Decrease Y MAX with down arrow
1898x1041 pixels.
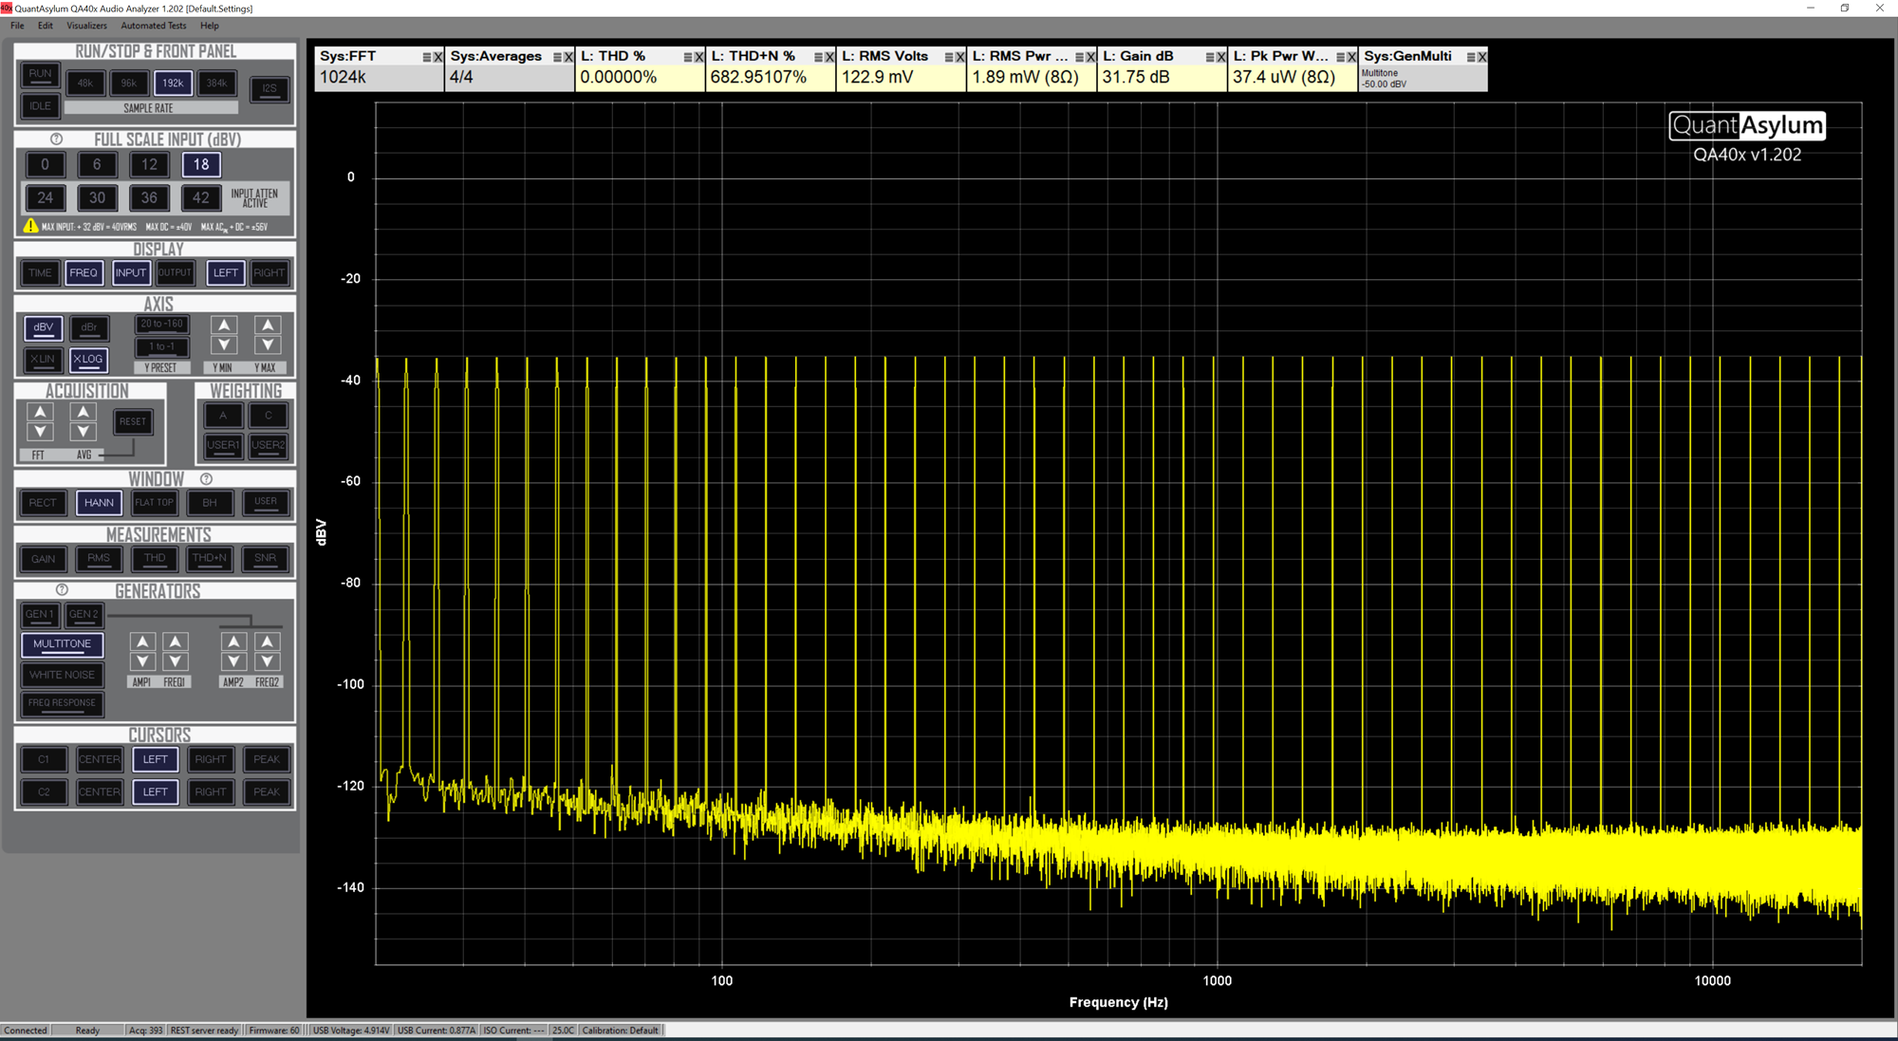tap(268, 345)
